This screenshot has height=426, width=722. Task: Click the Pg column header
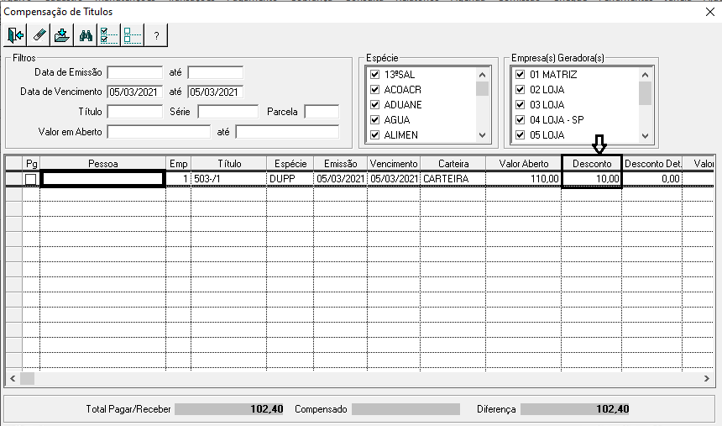click(31, 164)
